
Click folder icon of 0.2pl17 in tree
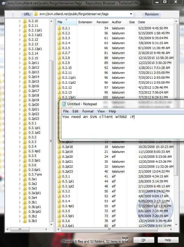(x=25, y=91)
